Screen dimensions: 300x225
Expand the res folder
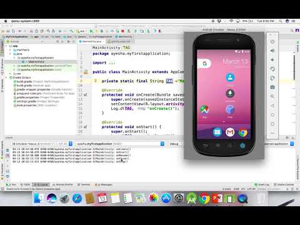coord(11,74)
